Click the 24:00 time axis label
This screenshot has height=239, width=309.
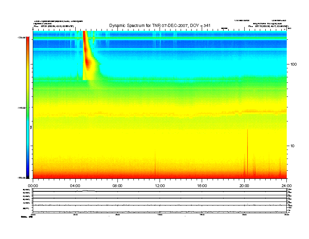pyautogui.click(x=286, y=186)
